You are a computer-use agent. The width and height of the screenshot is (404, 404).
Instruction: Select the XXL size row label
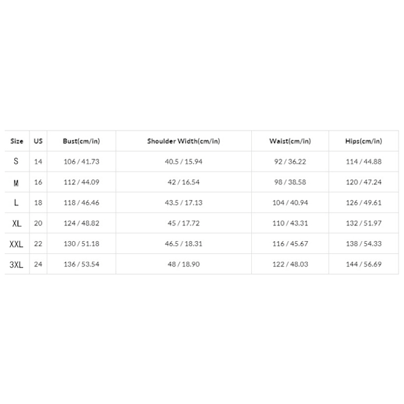pyautogui.click(x=16, y=244)
